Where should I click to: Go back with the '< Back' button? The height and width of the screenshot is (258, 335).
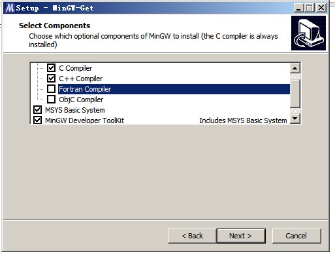pos(192,236)
